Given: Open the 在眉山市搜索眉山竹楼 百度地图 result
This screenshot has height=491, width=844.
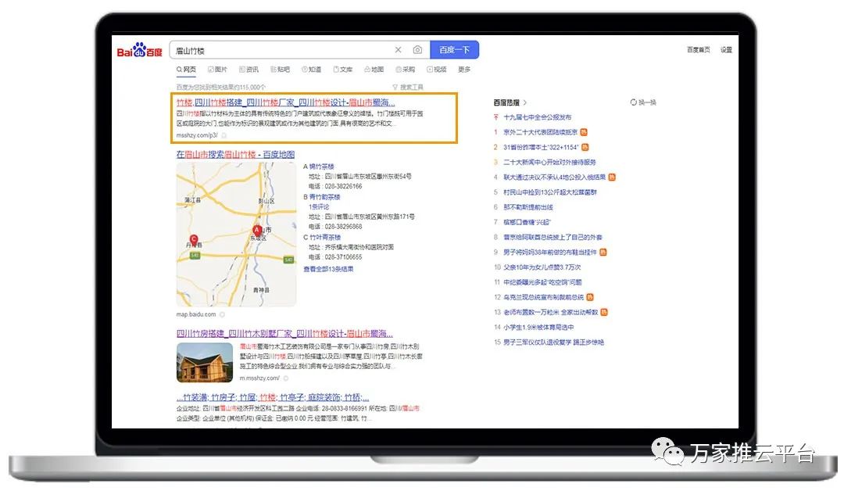Looking at the screenshot, I should pos(235,155).
